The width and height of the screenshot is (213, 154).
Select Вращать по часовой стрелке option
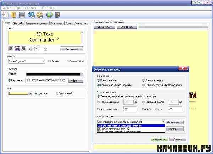point(98,85)
